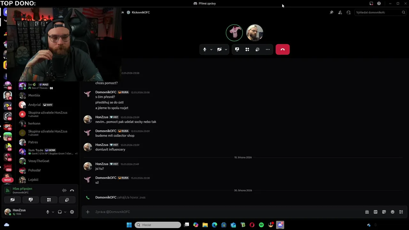409x230 pixels.
Task: Open soundboard from voice panel
Action: tap(67, 200)
